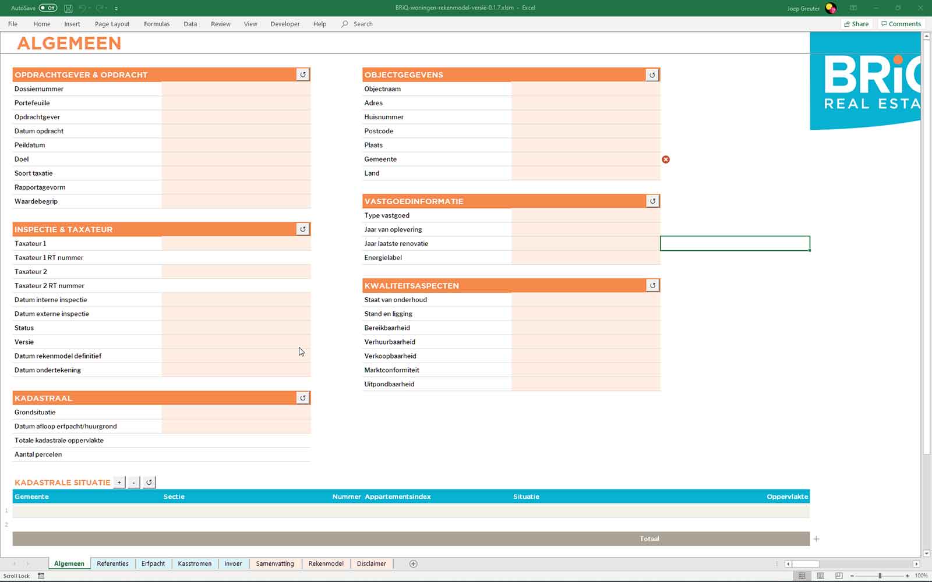Reset the Inspectie & Taxateur section
The image size is (932, 582).
click(x=302, y=229)
